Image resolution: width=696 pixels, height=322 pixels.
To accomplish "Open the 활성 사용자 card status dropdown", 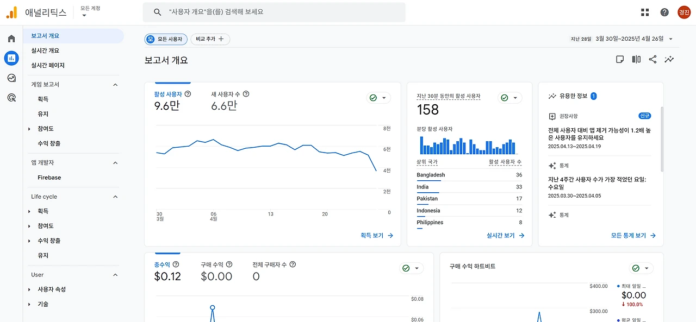I will click(x=378, y=98).
